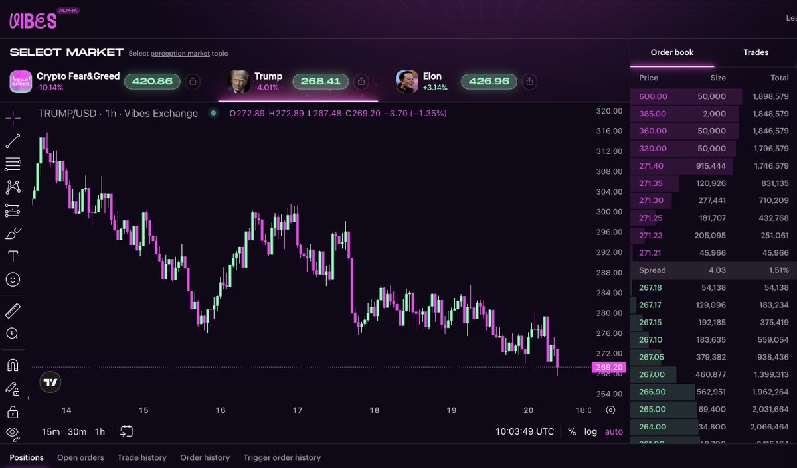Click the Trump 268.41 price button
The width and height of the screenshot is (797, 468).
(321, 82)
